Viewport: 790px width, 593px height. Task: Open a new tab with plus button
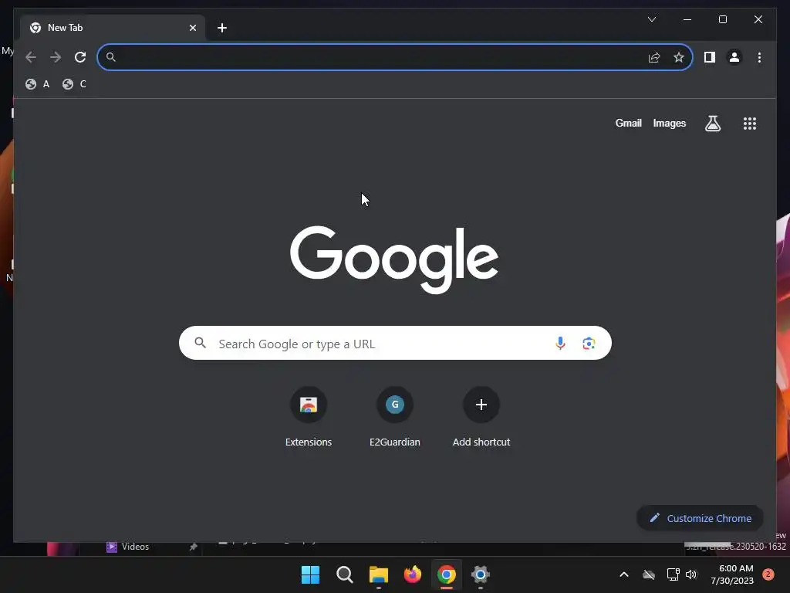pos(222,28)
